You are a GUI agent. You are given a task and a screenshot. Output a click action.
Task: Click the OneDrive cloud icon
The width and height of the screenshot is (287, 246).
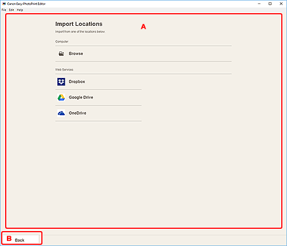pos(61,113)
